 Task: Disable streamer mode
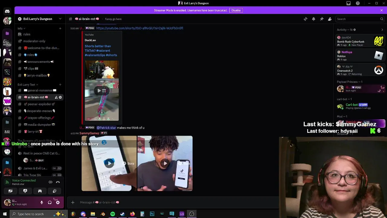[236, 10]
